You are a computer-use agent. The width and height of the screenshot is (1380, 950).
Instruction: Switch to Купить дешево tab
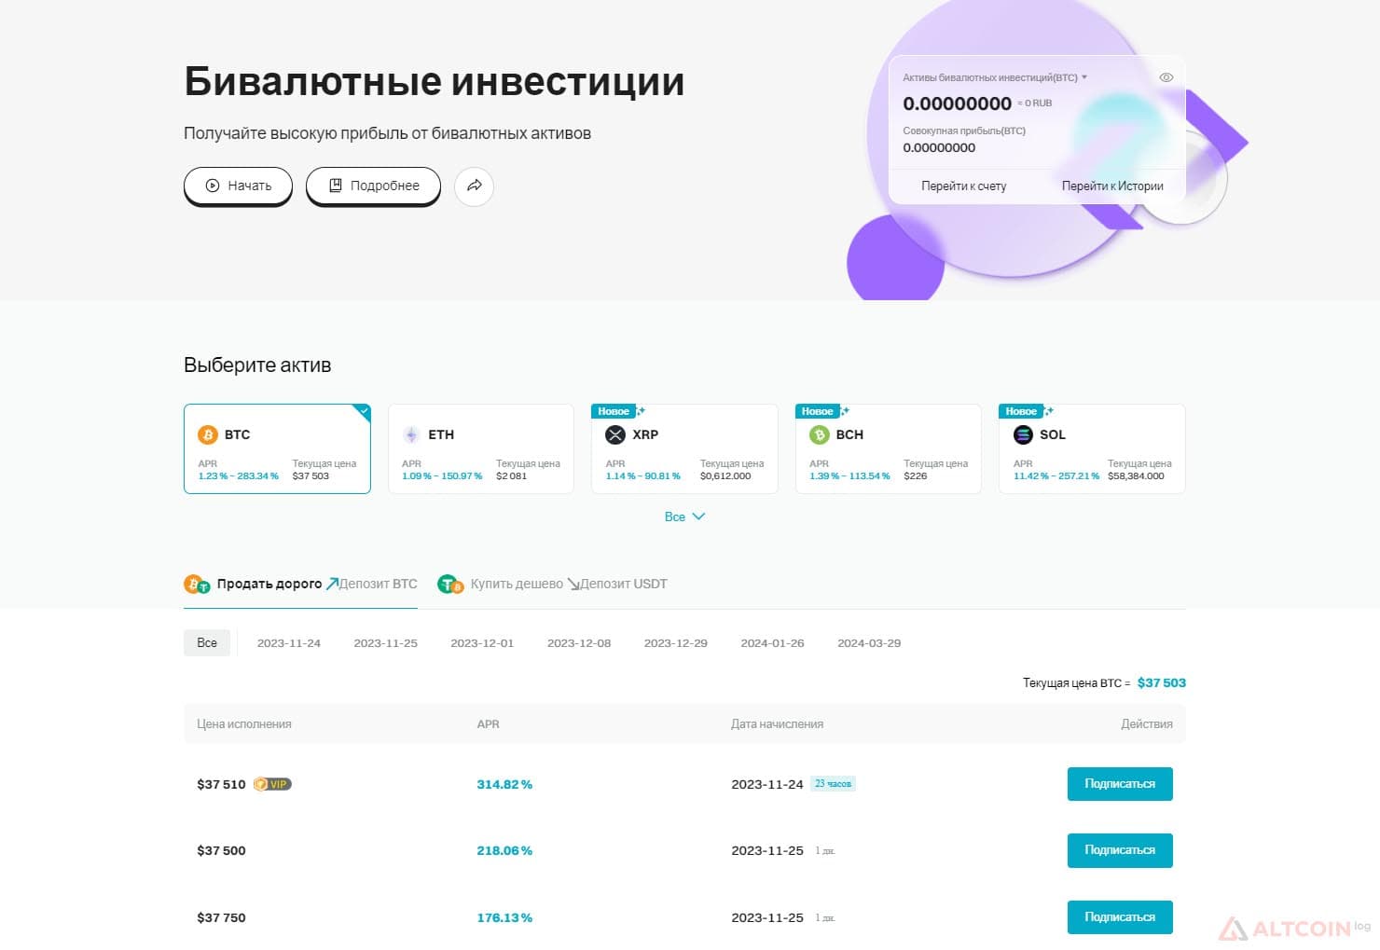pyautogui.click(x=552, y=585)
